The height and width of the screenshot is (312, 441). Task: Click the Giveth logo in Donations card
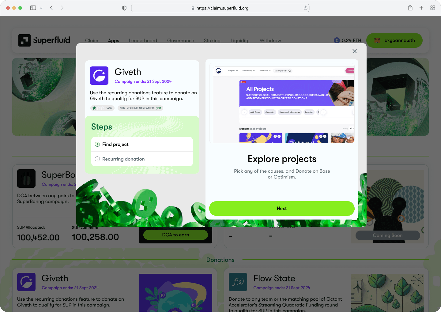coord(26,282)
